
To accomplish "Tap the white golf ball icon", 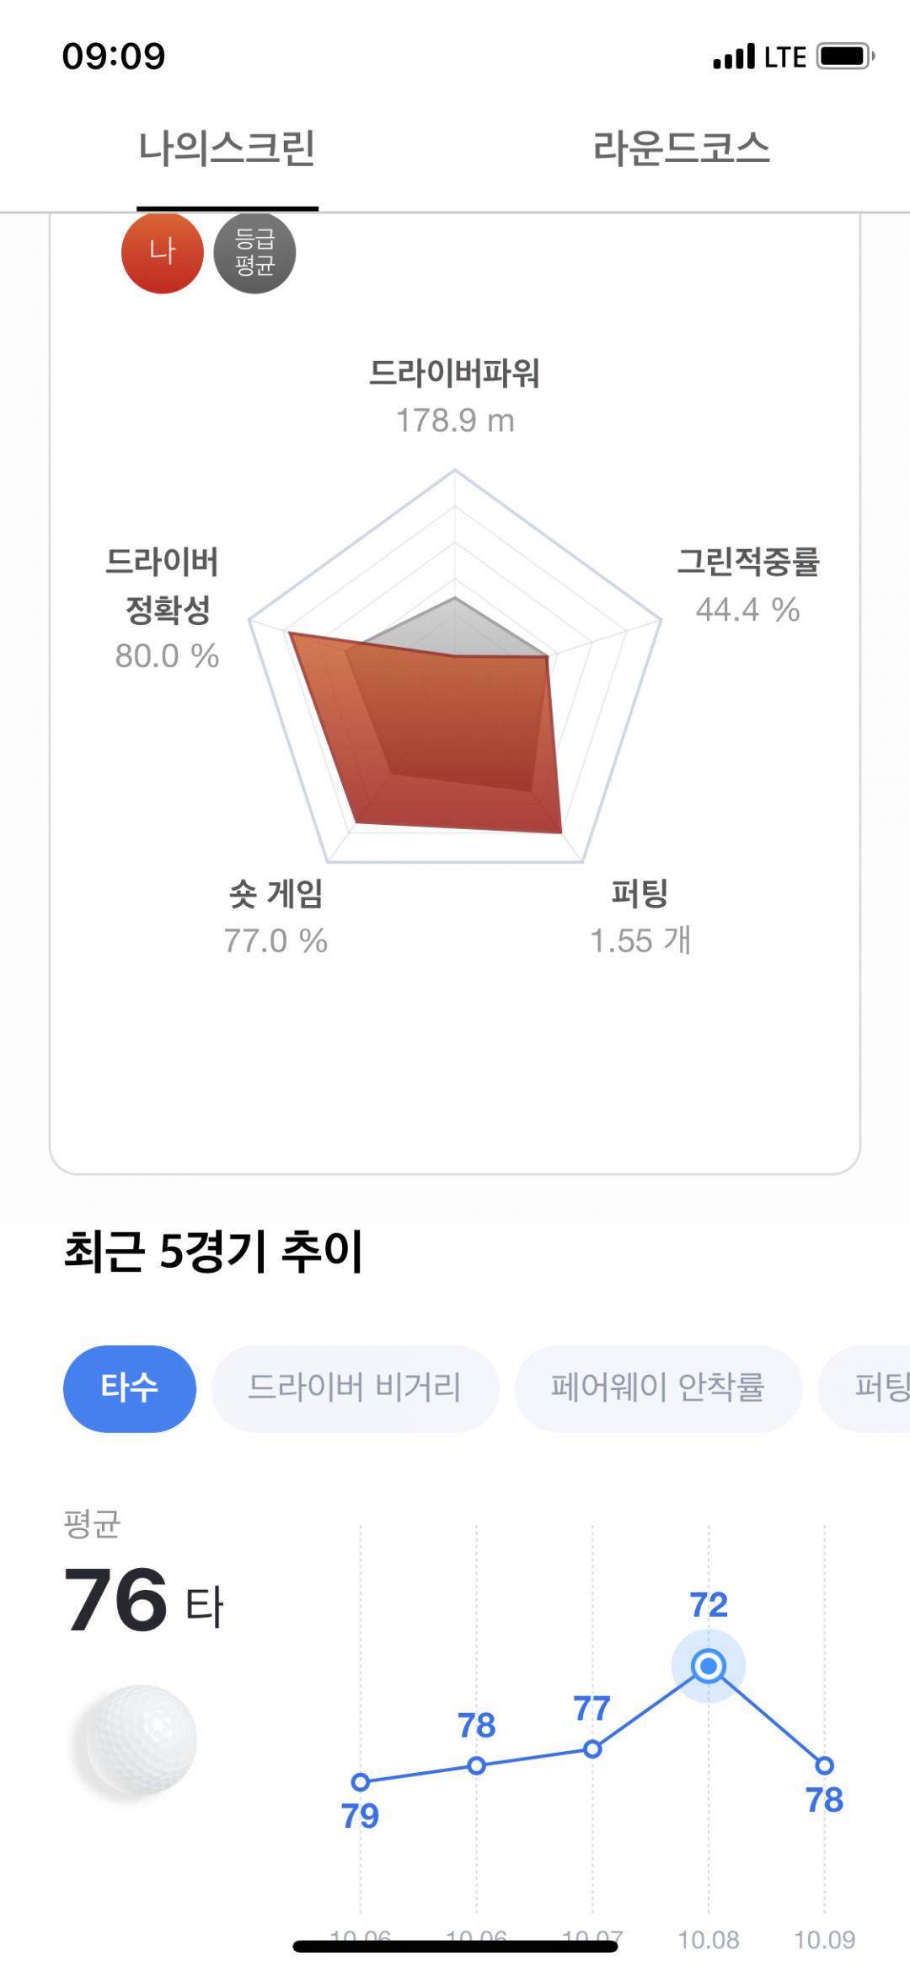I will 136,1741.
